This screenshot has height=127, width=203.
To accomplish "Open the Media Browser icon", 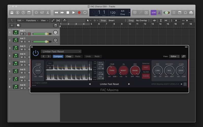I will [x=191, y=12].
